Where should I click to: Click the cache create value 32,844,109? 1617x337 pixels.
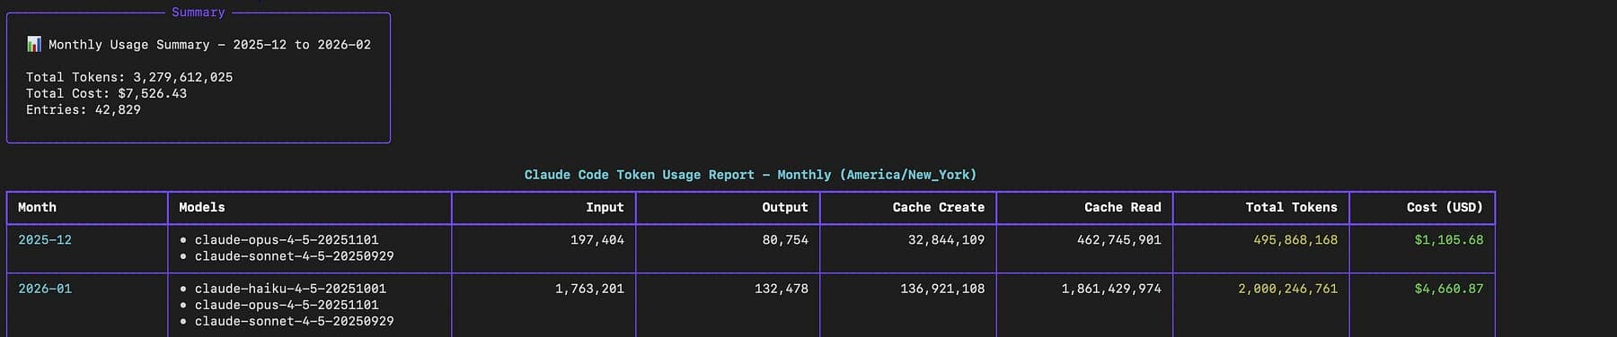click(947, 240)
